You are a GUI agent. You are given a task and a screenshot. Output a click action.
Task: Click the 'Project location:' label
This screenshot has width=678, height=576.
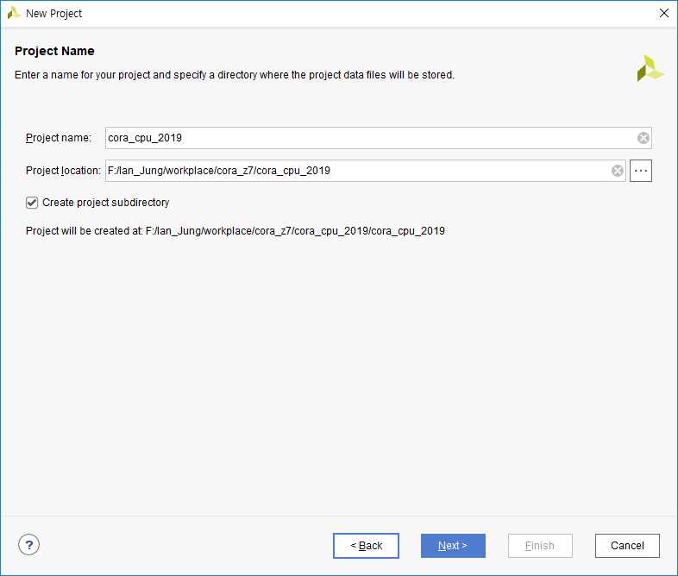point(63,171)
